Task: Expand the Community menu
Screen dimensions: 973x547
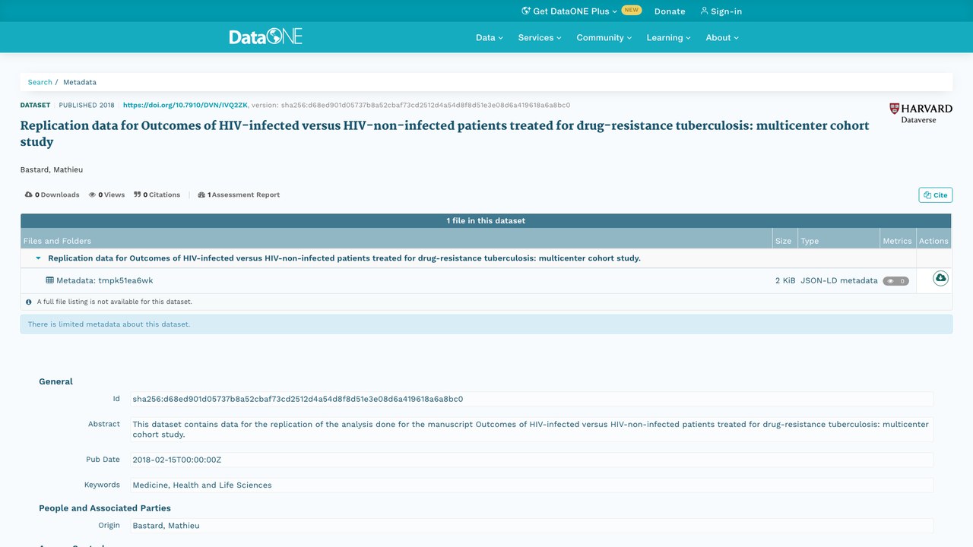Action: tap(604, 37)
